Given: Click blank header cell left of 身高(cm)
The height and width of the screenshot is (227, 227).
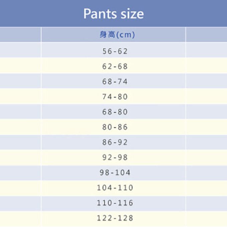Looking at the screenshot, I should [x=20, y=35].
